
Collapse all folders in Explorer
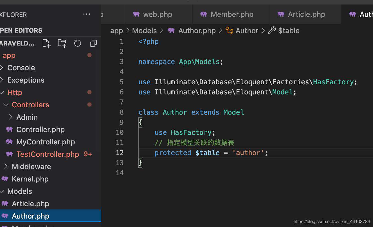[x=93, y=43]
